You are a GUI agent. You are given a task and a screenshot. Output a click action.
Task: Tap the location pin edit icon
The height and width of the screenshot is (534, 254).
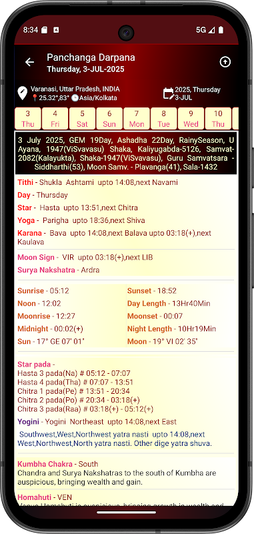(23, 93)
